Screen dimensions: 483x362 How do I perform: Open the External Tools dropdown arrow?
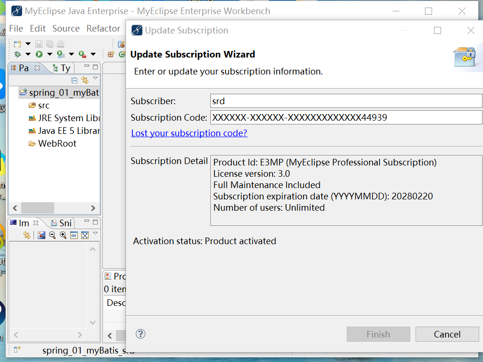[93, 55]
